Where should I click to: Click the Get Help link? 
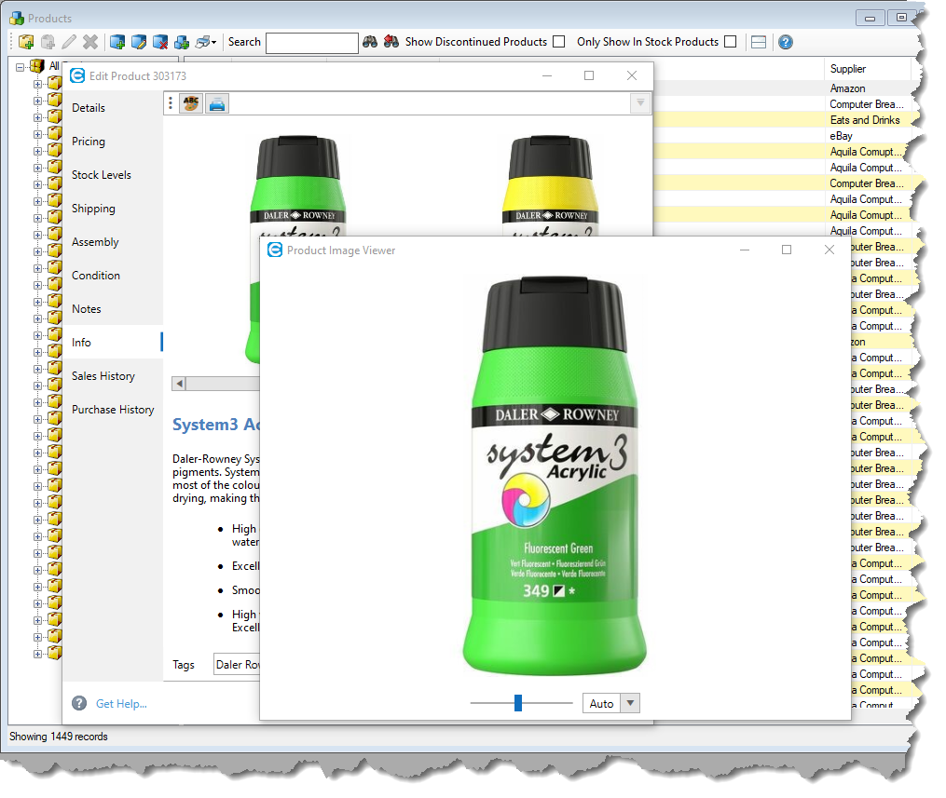point(121,704)
